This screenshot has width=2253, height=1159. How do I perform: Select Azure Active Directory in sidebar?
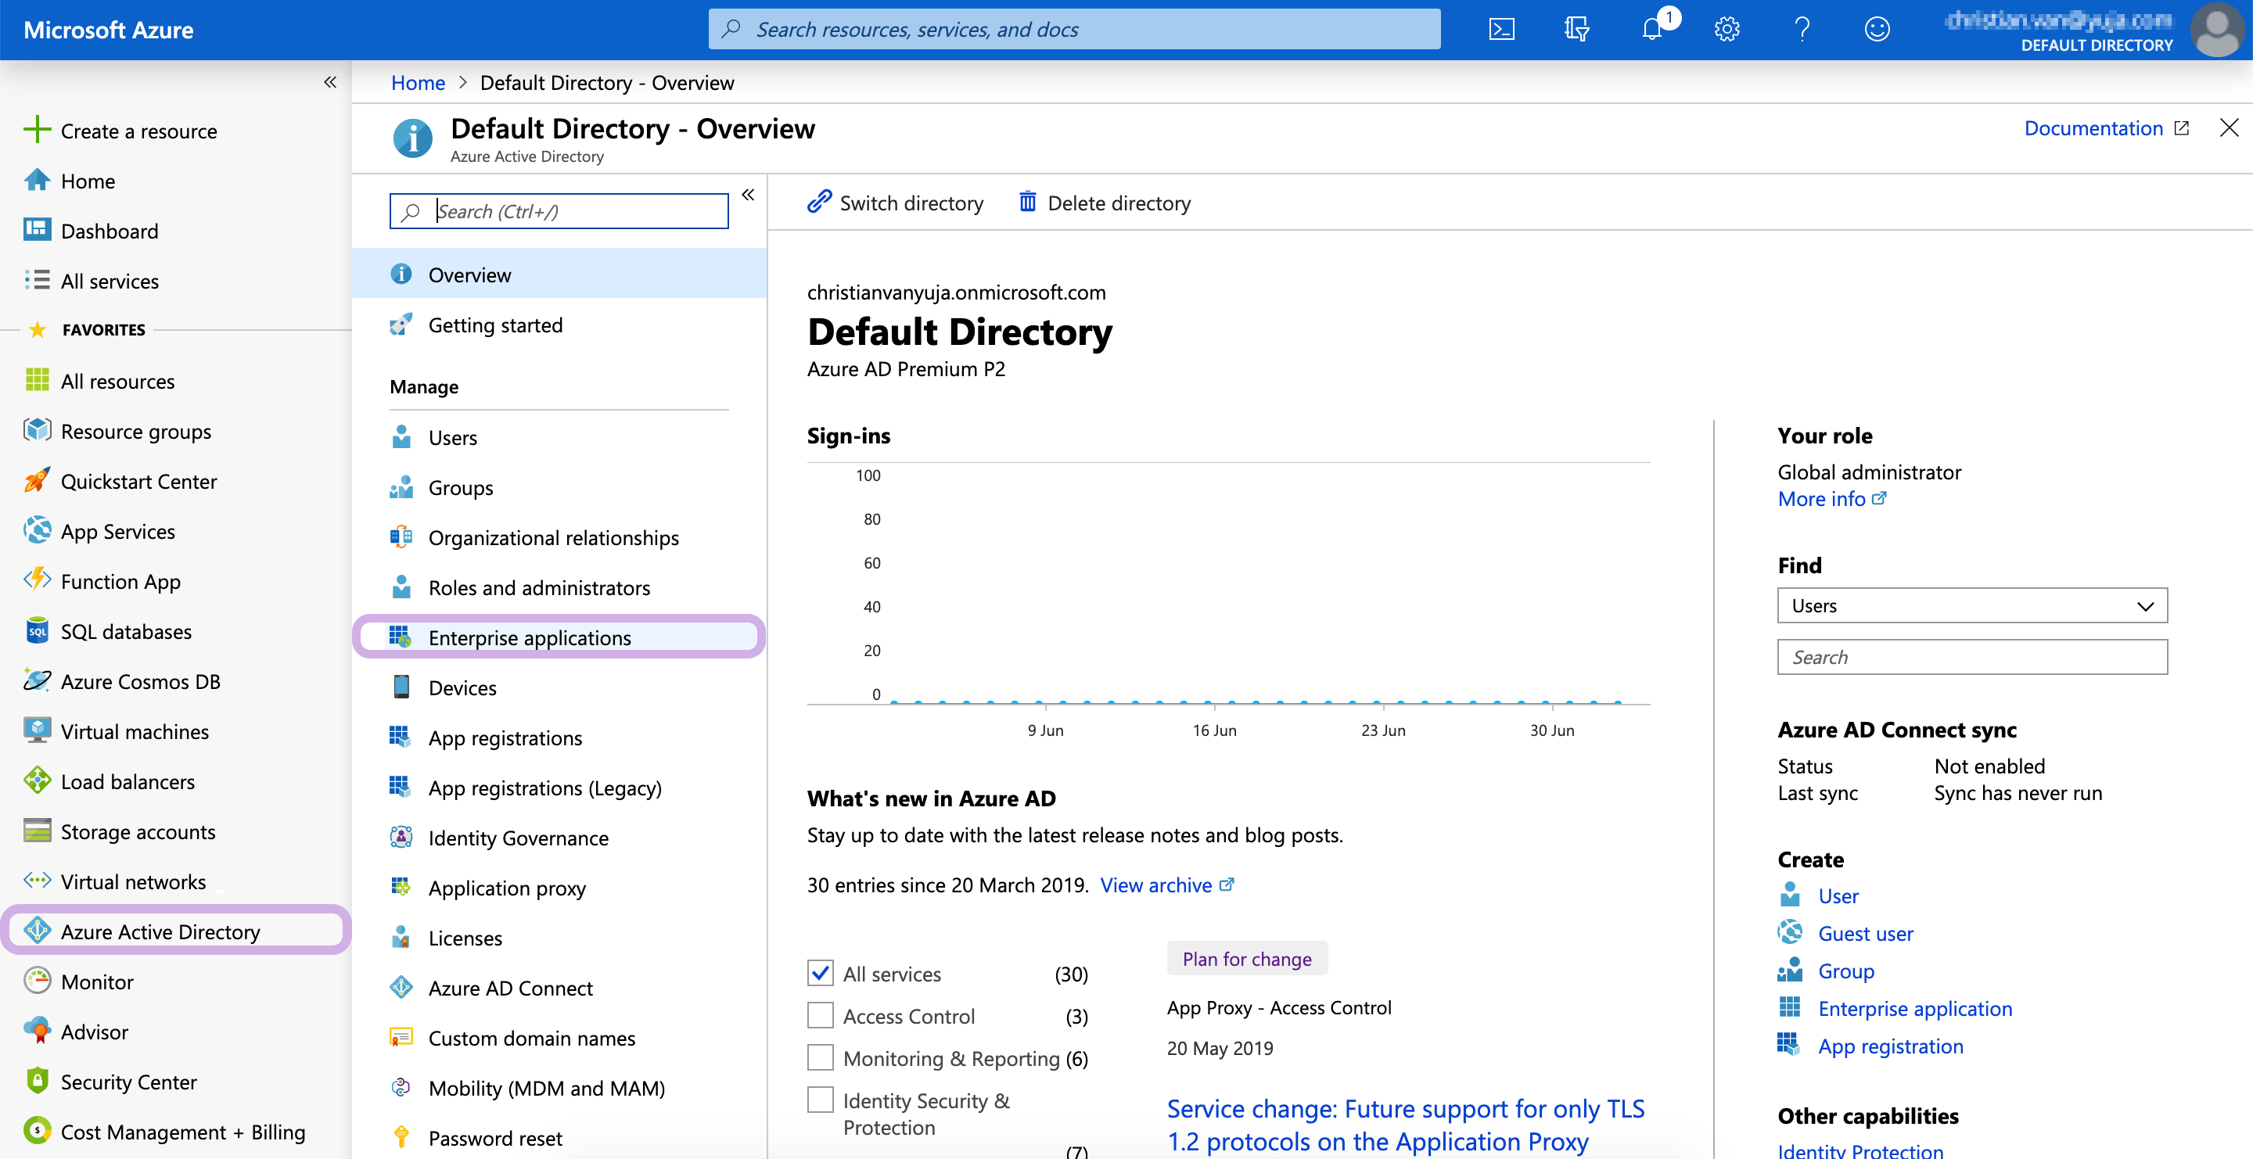pos(160,931)
